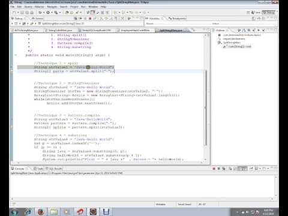
Task: Click the Step Over icon
Action: [106, 19]
